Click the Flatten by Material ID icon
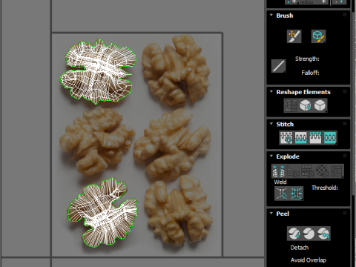Screen dimensions: 356x267 coord(322,171)
